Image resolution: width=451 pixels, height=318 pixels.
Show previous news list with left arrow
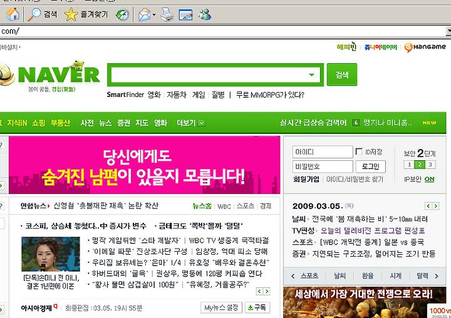pyautogui.click(x=259, y=292)
